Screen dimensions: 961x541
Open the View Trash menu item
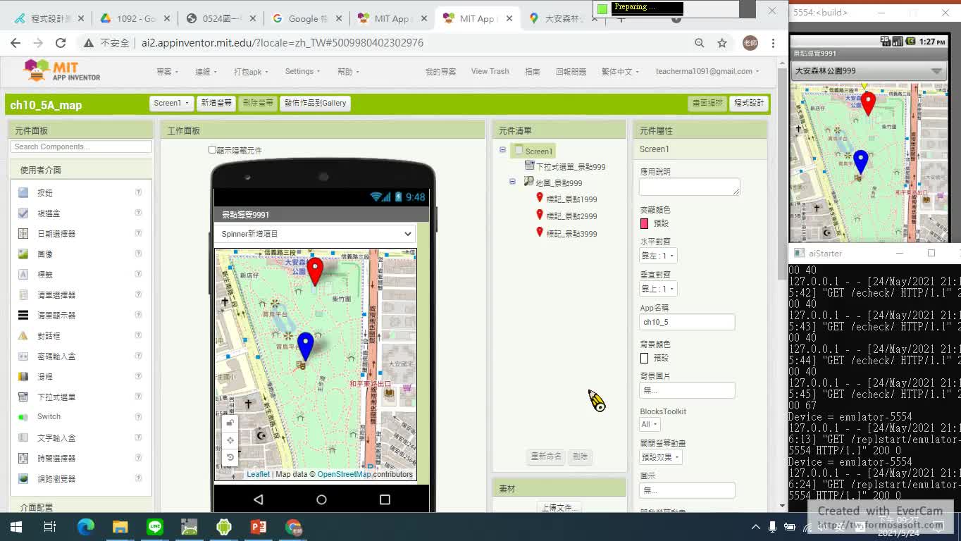point(490,71)
